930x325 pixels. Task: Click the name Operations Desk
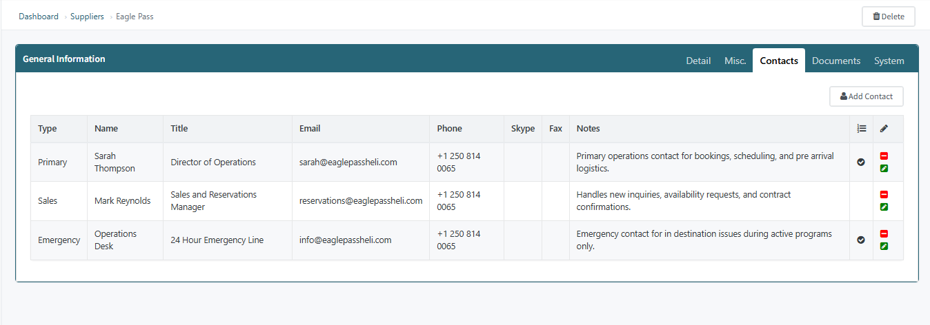tap(116, 240)
